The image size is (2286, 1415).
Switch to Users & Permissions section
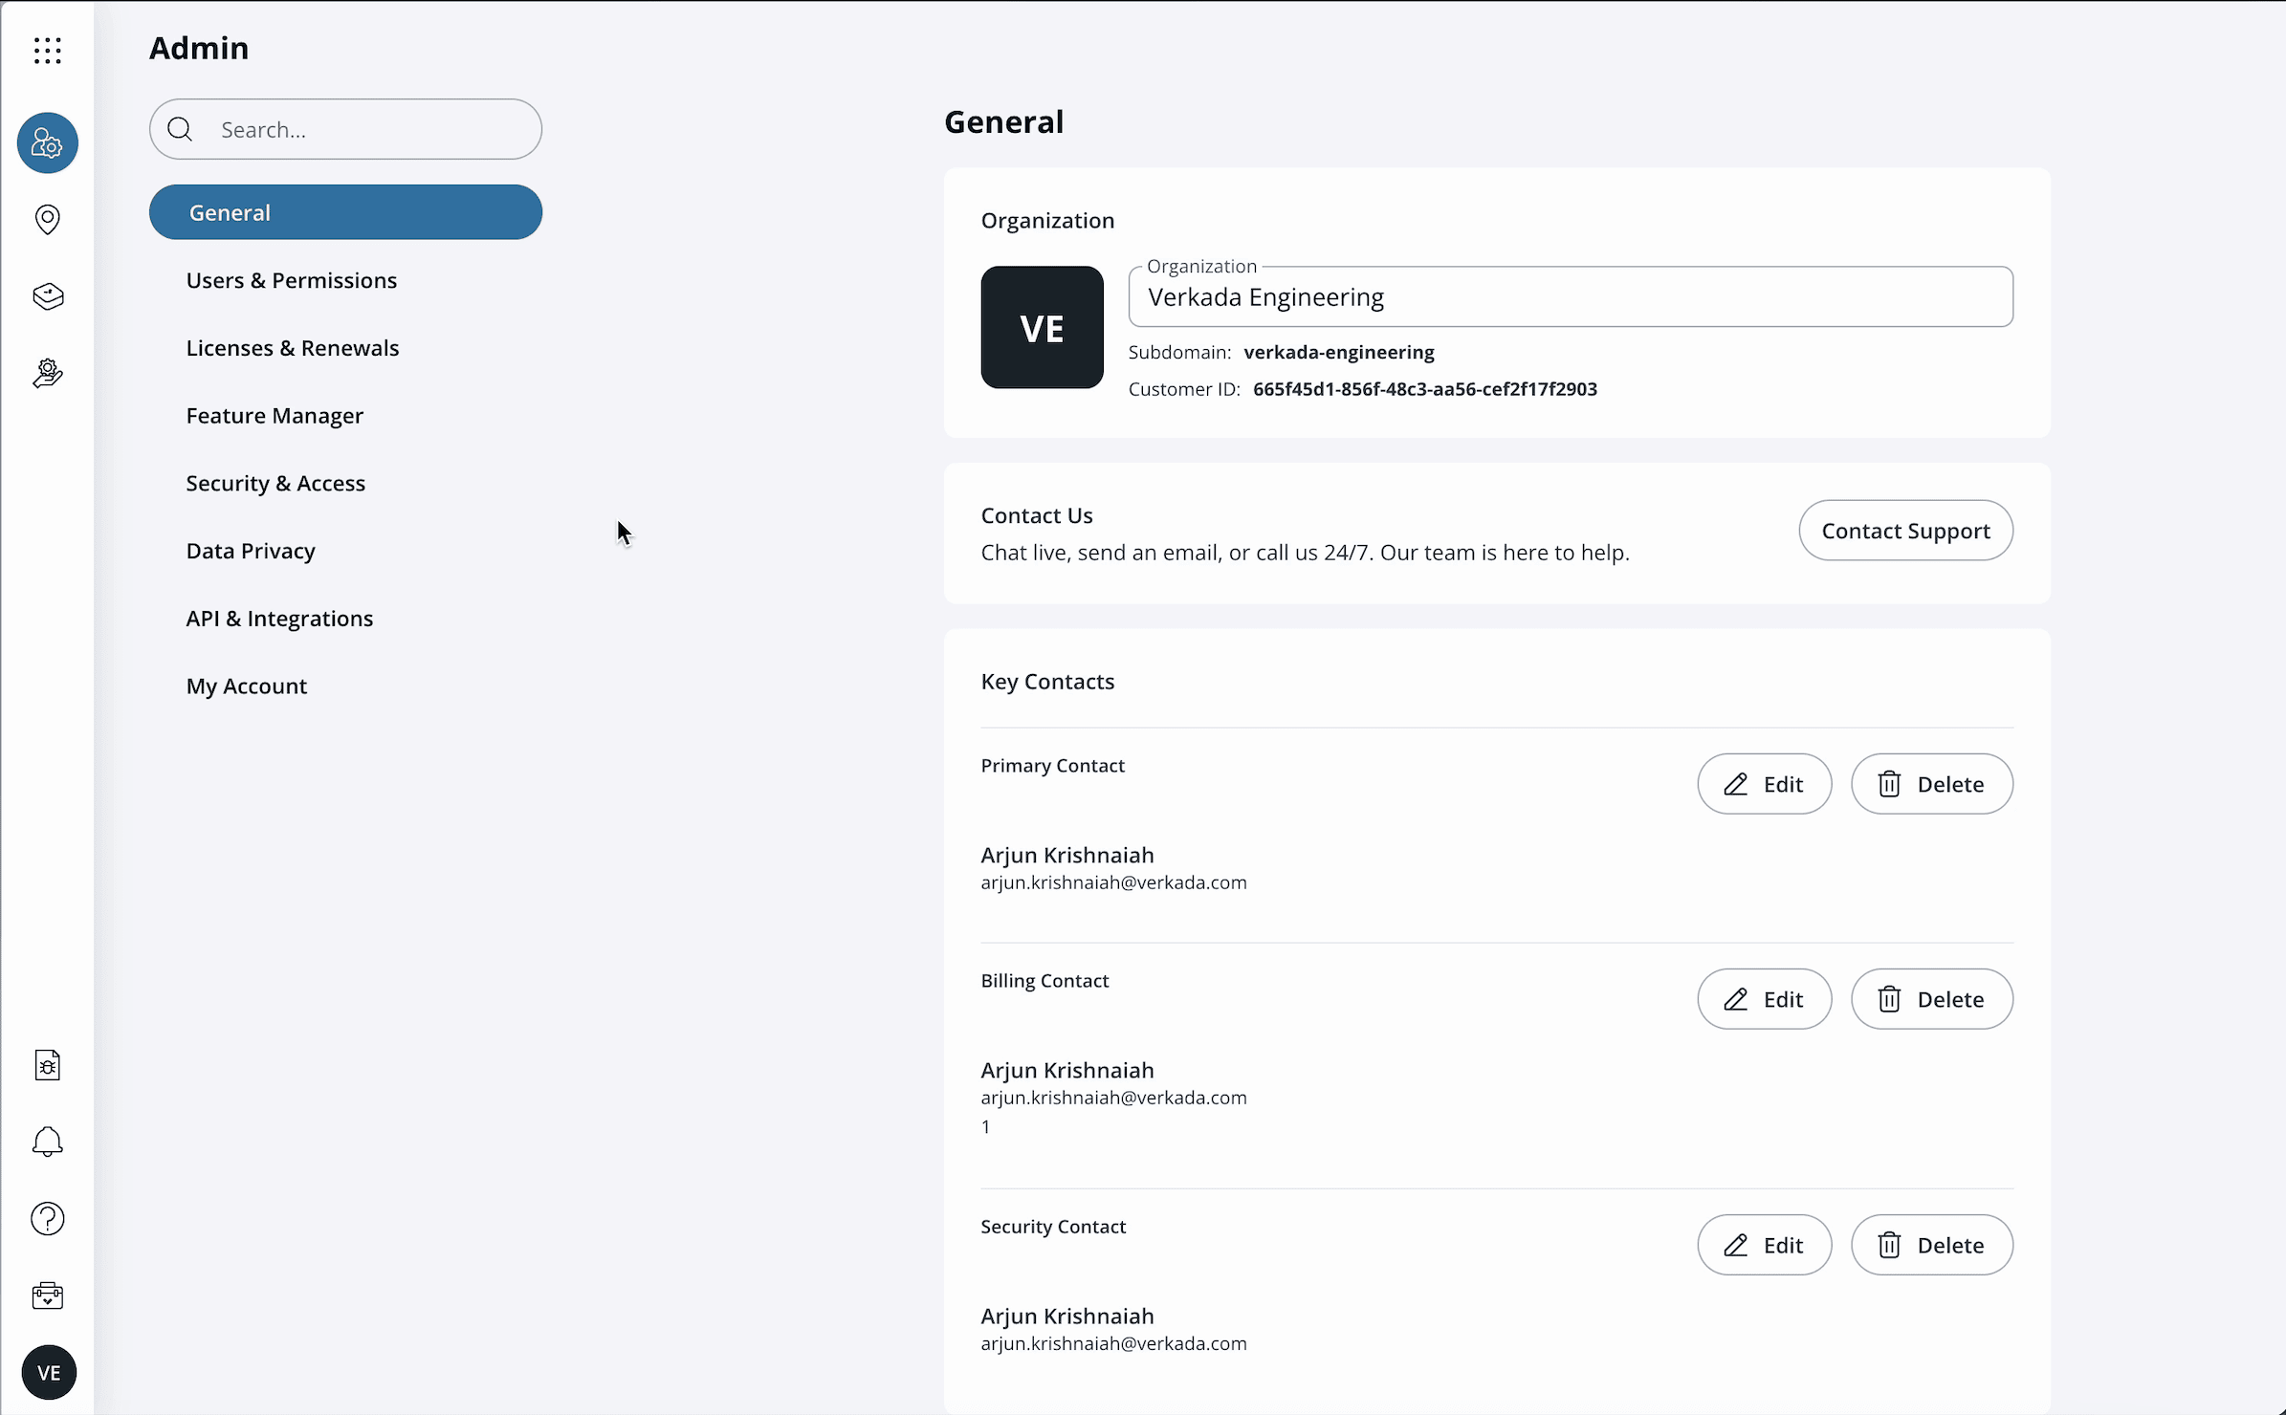pos(291,280)
